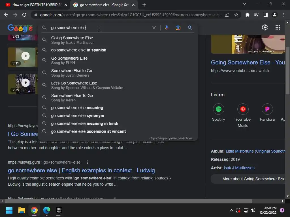Choose suggestion go somewhere else meaning
Screen dimensions: 290x217
118,108
